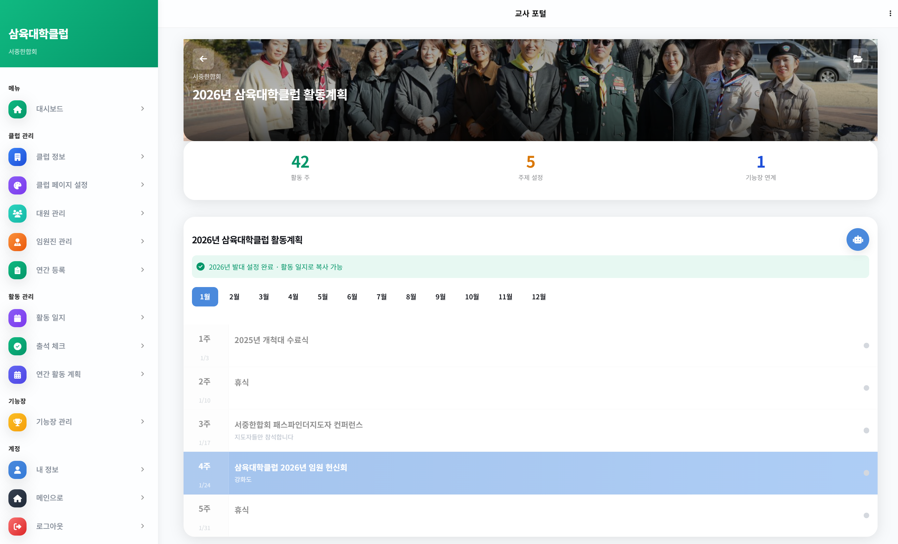Select the 클럽 페이지 설정 palette icon
Image resolution: width=898 pixels, height=544 pixels.
pyautogui.click(x=17, y=185)
